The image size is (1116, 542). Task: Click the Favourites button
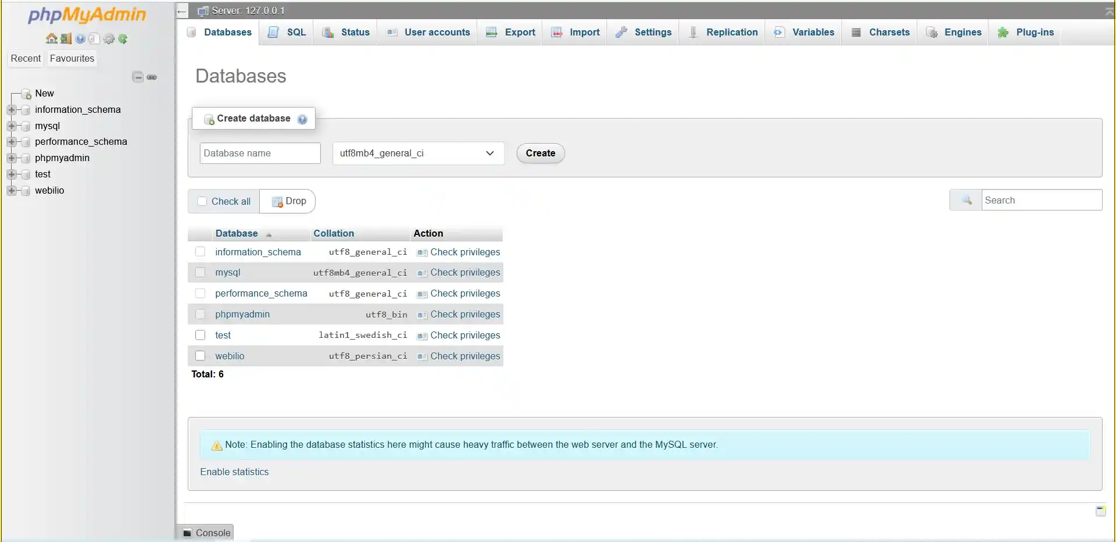pyautogui.click(x=72, y=58)
